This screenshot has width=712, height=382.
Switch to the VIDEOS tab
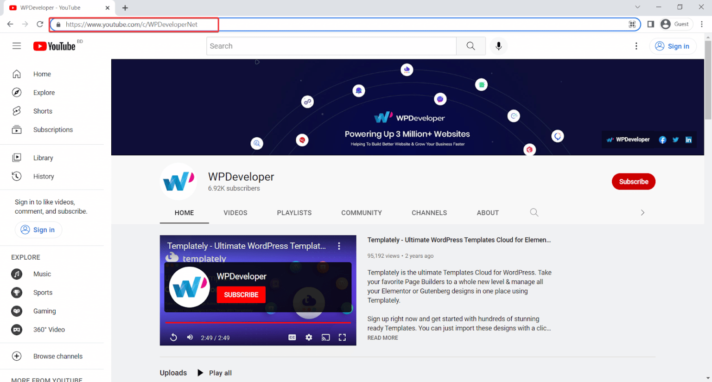tap(235, 212)
